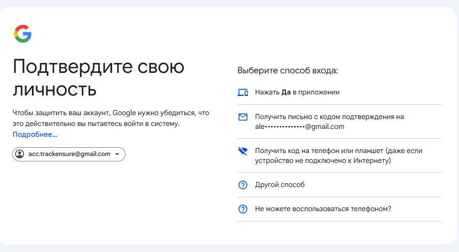Click the crossed-out Wi-Fi icon
The image size is (459, 252).
click(243, 151)
